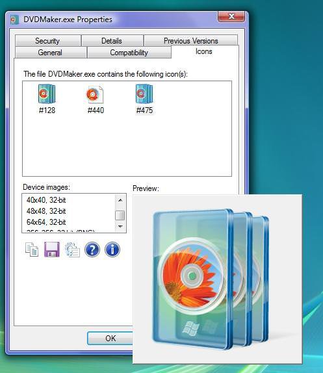Save the icon with the floppy disk button
The height and width of the screenshot is (373, 323).
(x=52, y=250)
